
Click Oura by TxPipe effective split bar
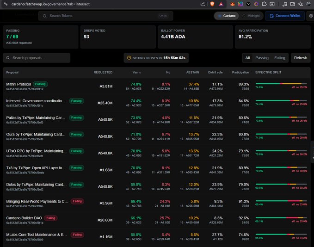(x=281, y=134)
